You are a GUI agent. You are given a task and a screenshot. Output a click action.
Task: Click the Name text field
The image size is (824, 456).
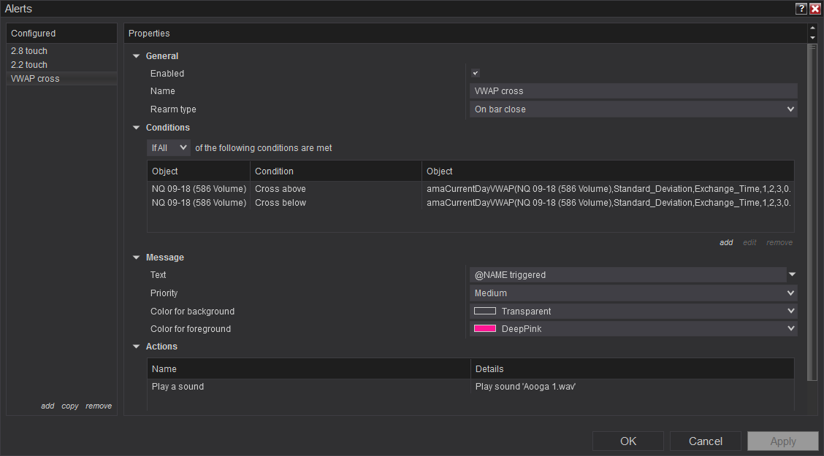pyautogui.click(x=633, y=91)
